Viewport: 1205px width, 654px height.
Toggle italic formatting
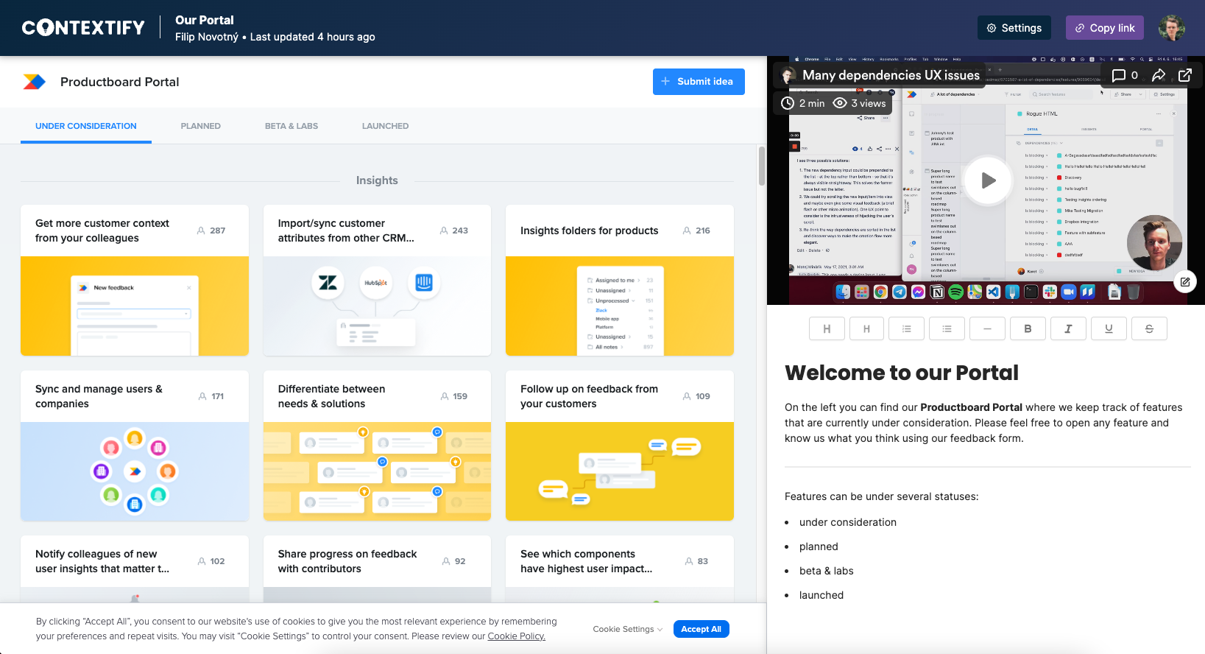pos(1068,329)
